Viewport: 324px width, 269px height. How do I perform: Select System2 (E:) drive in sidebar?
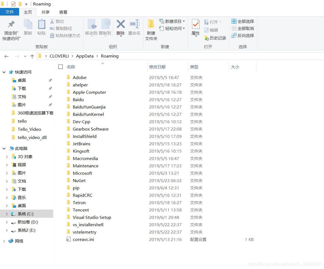(26, 230)
